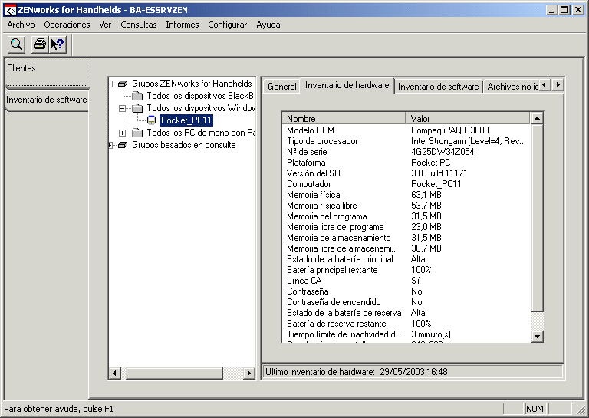The height and width of the screenshot is (418, 589).
Task: Select the Estado de la batería de reserva row
Action: (406, 313)
